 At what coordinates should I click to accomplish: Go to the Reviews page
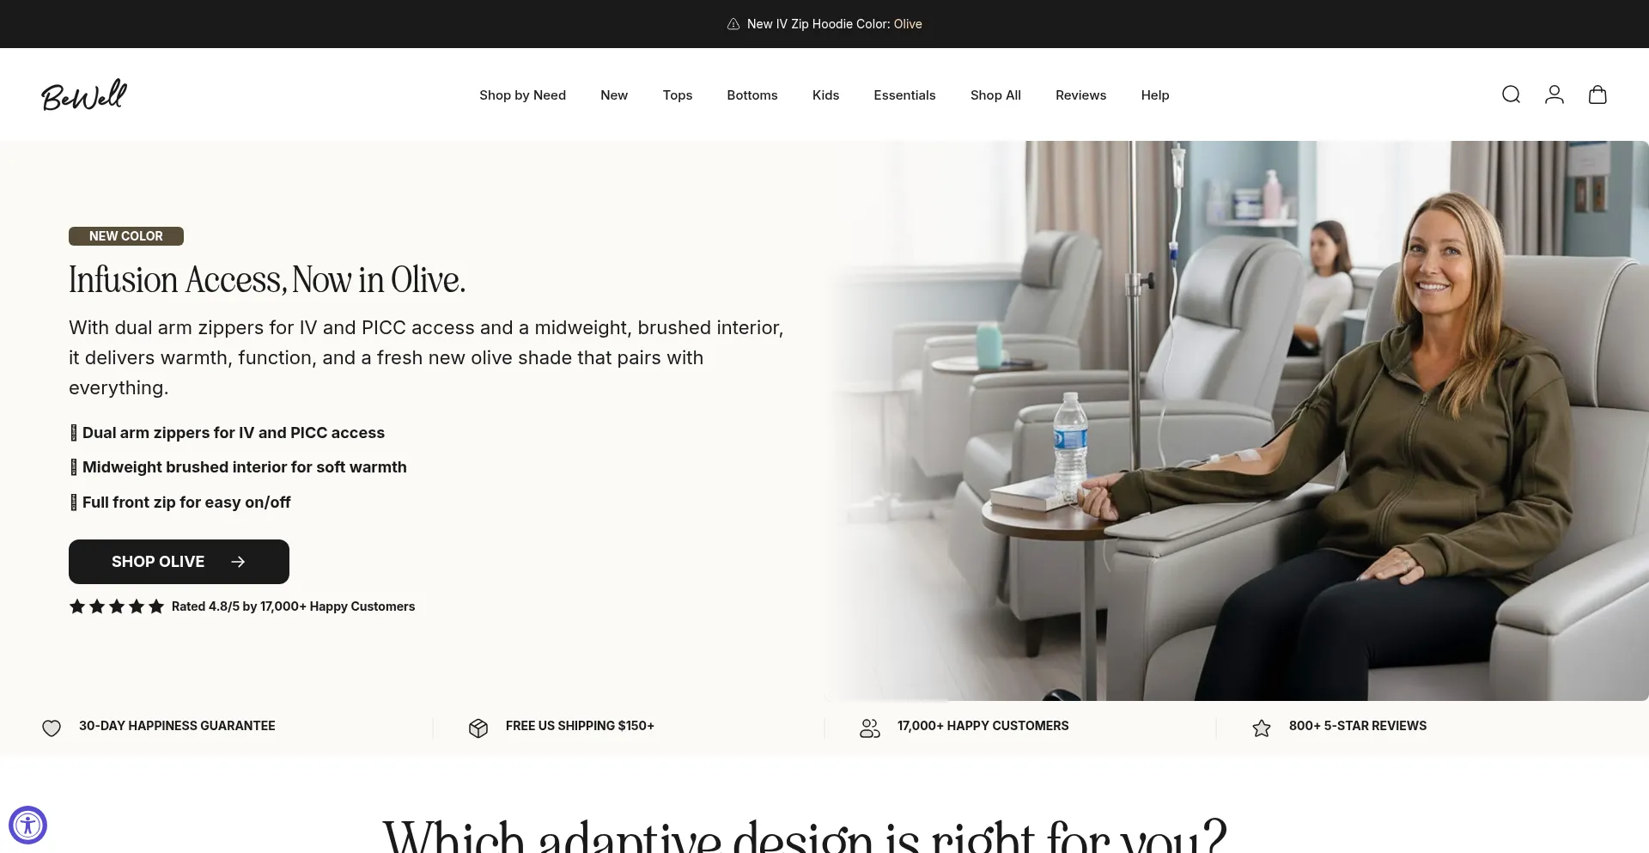(x=1080, y=94)
